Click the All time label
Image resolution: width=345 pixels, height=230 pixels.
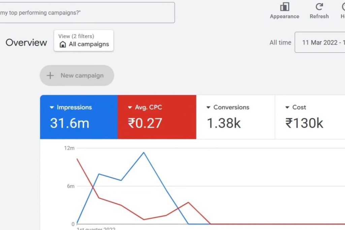[x=280, y=42]
